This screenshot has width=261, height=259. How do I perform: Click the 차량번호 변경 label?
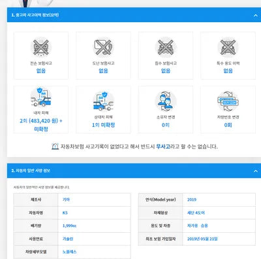tap(228, 117)
